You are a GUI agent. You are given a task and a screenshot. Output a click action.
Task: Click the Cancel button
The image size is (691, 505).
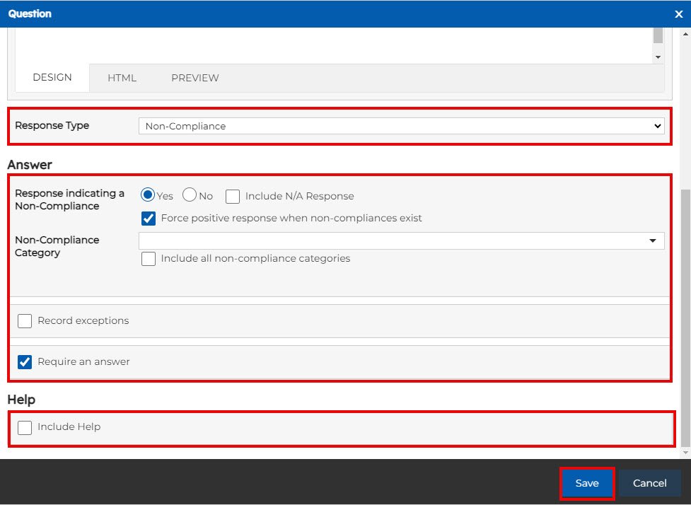[649, 483]
